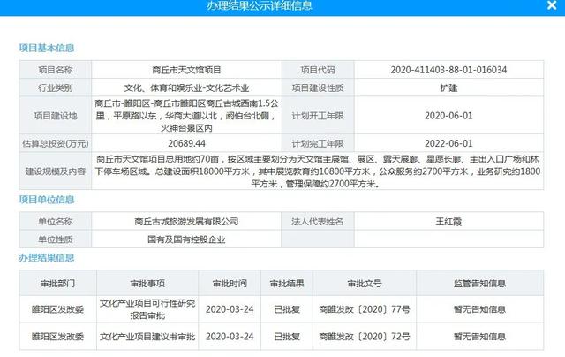The width and height of the screenshot is (565, 357).
Task: Click the 办理结果公示详细信息 title bar text
Action: click(x=260, y=5)
